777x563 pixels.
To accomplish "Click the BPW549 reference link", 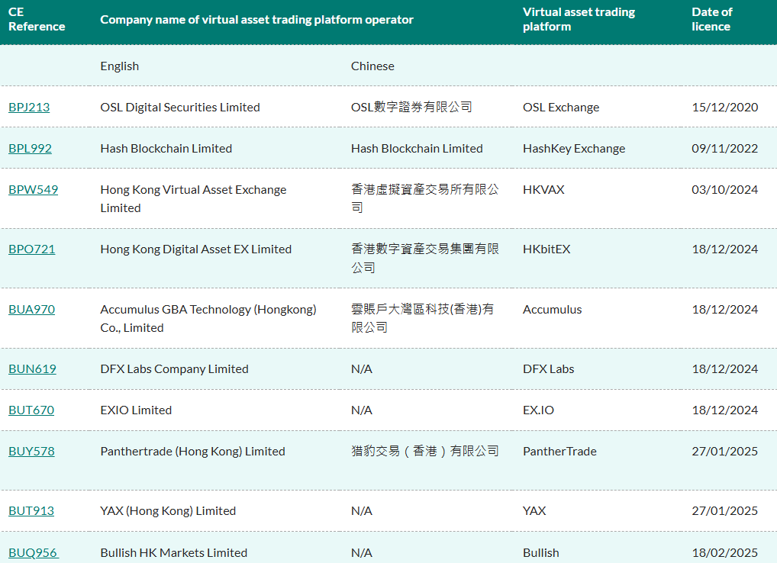I will click(33, 190).
